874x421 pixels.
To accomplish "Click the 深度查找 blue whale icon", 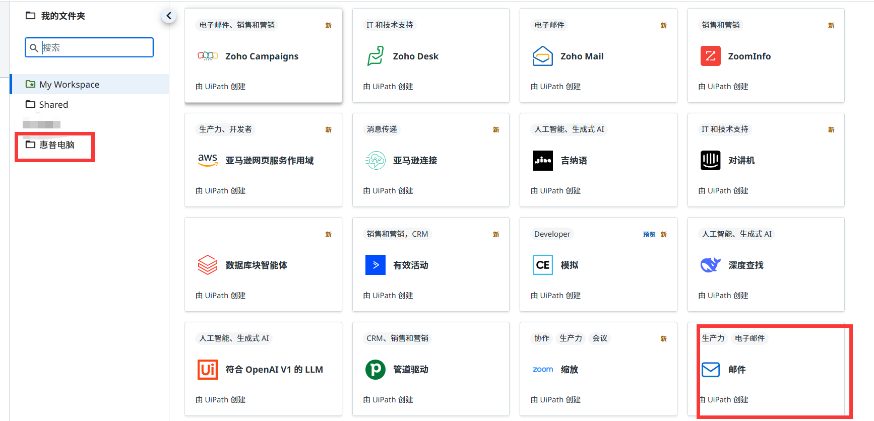I will click(x=711, y=265).
